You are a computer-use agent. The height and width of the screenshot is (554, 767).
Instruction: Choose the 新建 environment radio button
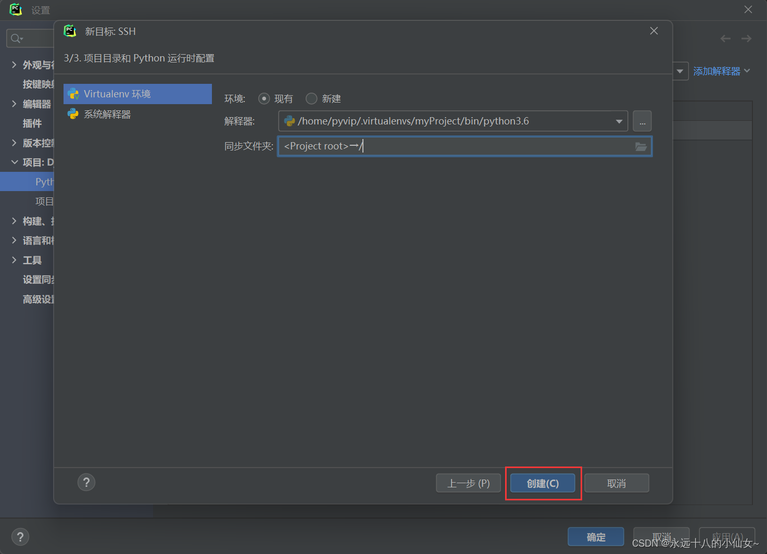[x=311, y=98]
